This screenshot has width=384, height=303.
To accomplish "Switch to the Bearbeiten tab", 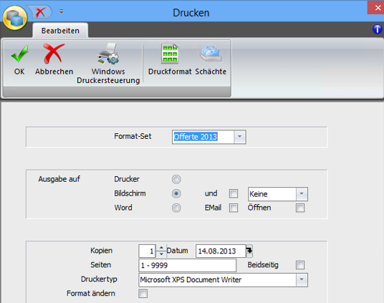I will (60, 31).
